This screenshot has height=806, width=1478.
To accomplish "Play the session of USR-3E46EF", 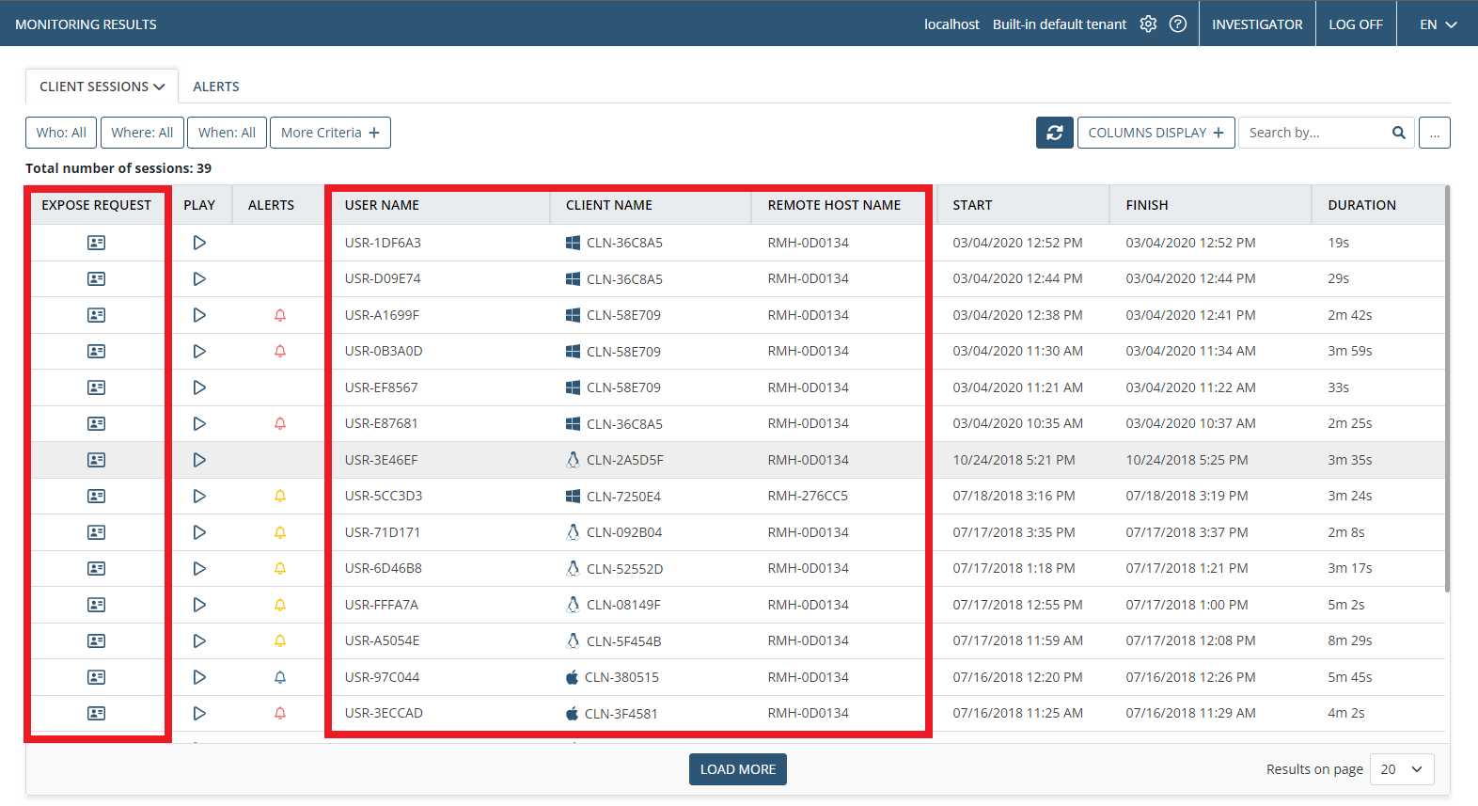I will (199, 460).
